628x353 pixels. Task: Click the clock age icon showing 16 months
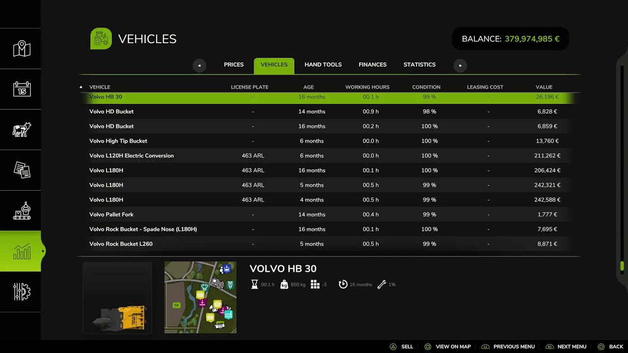coord(343,284)
